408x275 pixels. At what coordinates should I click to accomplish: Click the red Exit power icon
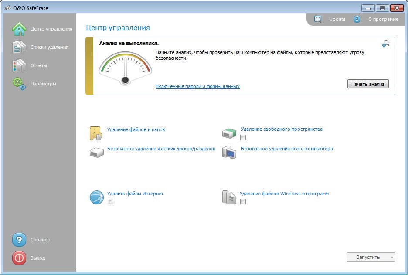(x=19, y=258)
